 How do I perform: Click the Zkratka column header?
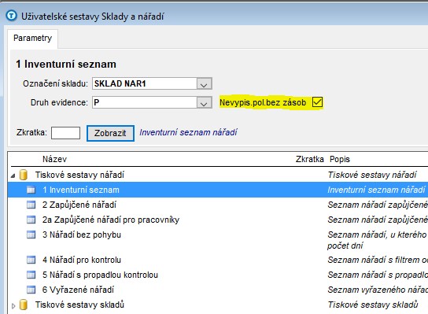(309, 159)
